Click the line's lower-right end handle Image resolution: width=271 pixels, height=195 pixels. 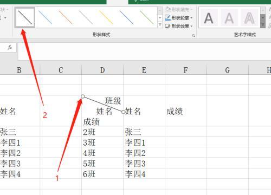[123, 112]
